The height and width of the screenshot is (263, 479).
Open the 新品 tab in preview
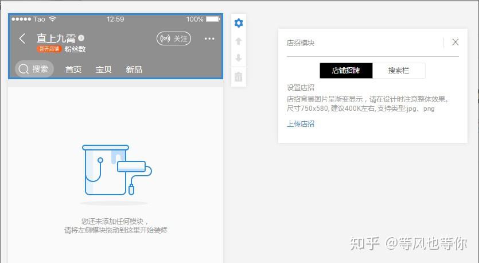tap(134, 69)
